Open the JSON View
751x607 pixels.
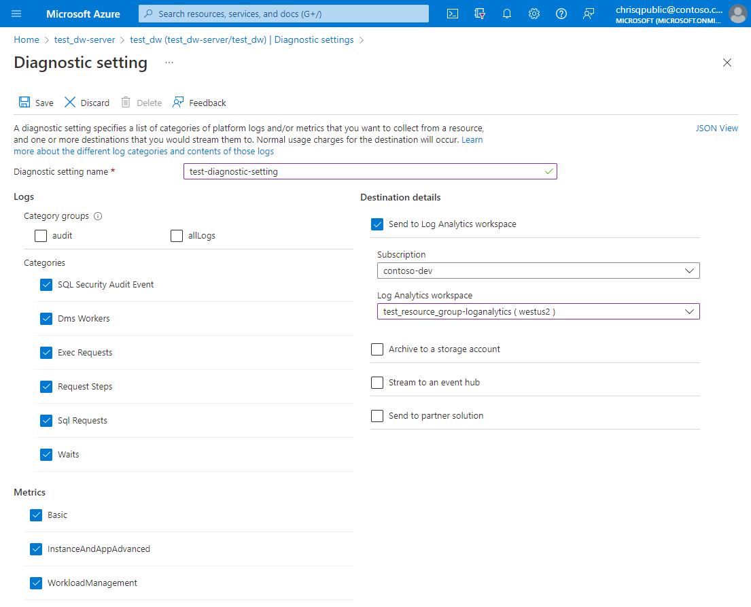(717, 128)
